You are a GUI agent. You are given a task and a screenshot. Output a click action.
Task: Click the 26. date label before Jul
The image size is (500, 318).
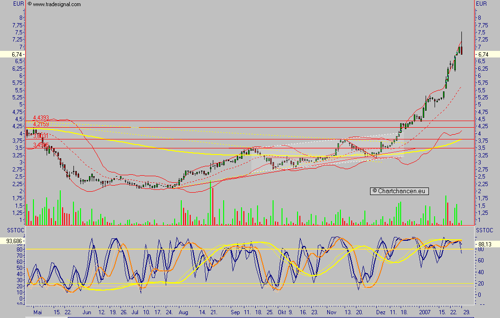tap(124, 312)
